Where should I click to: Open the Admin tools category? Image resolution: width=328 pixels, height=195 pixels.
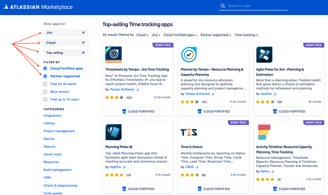click(52, 154)
